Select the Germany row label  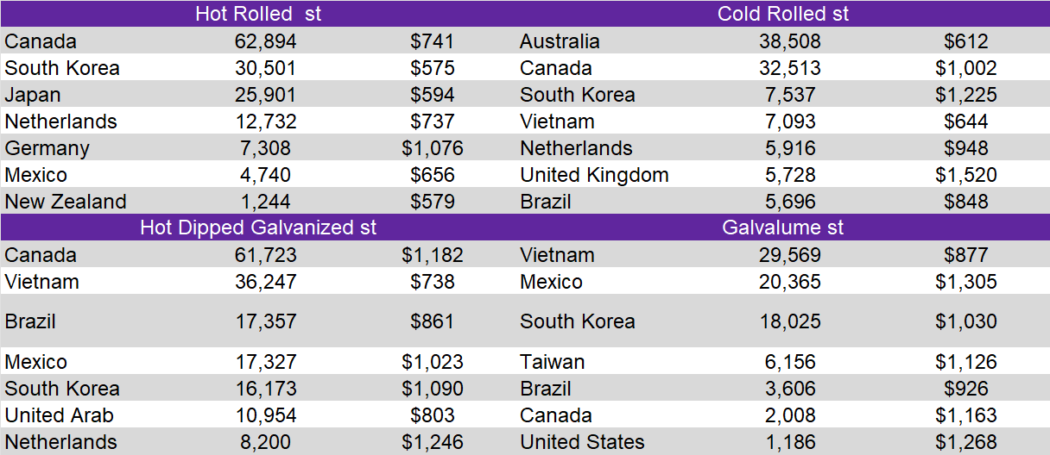[47, 148]
